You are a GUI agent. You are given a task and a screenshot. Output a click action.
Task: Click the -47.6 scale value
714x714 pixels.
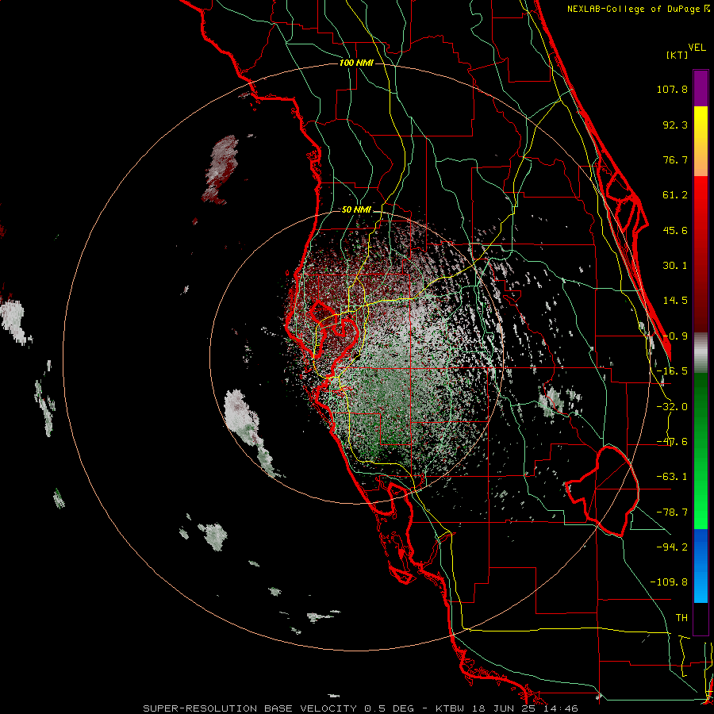click(x=672, y=442)
